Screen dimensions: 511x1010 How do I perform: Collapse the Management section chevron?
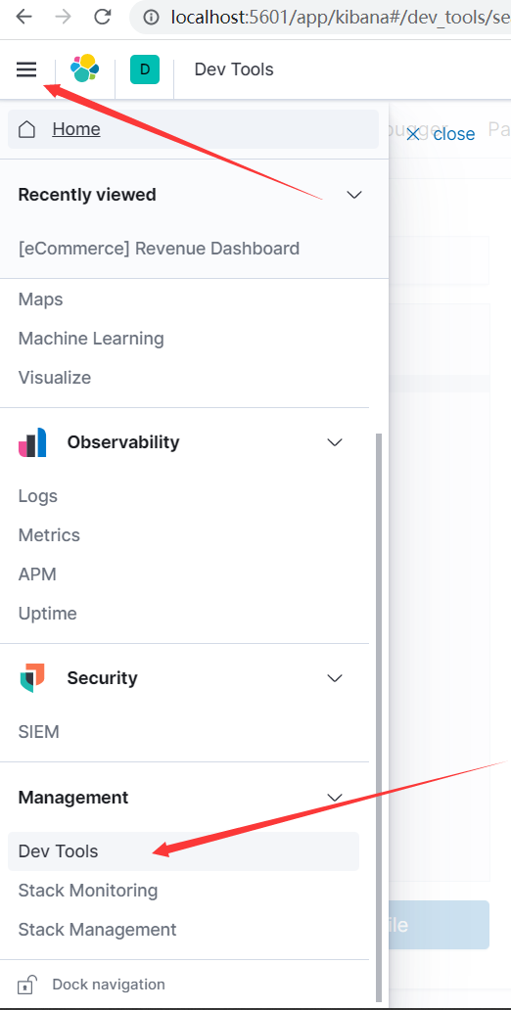335,798
